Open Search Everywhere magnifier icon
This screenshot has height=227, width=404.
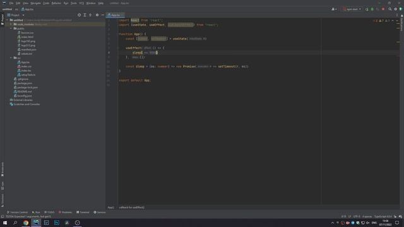[390, 9]
